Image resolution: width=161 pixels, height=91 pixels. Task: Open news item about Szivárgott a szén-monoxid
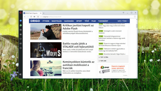(x=110, y=32)
